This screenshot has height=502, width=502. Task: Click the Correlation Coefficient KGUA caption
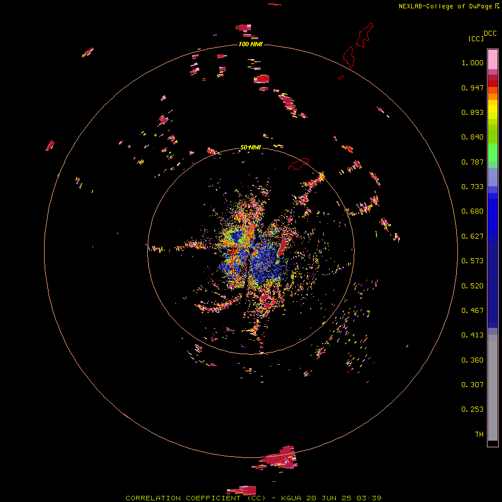[253, 498]
